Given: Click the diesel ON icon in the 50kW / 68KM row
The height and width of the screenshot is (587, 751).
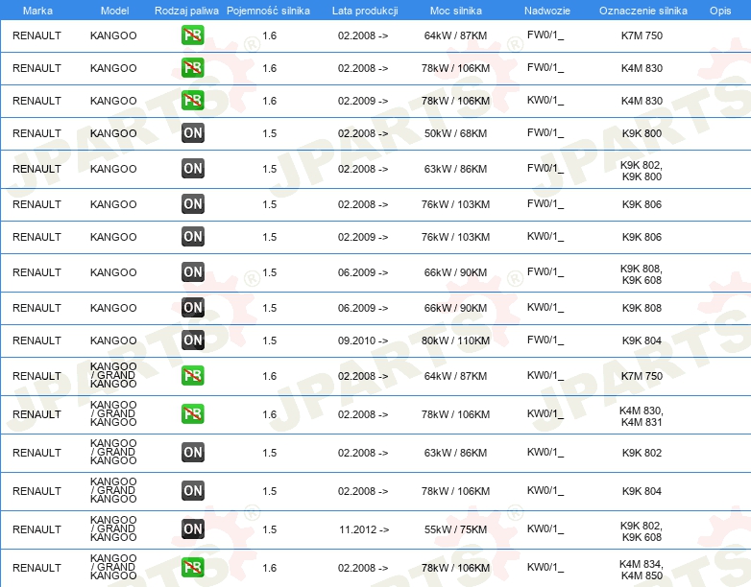Looking at the screenshot, I should click(192, 132).
